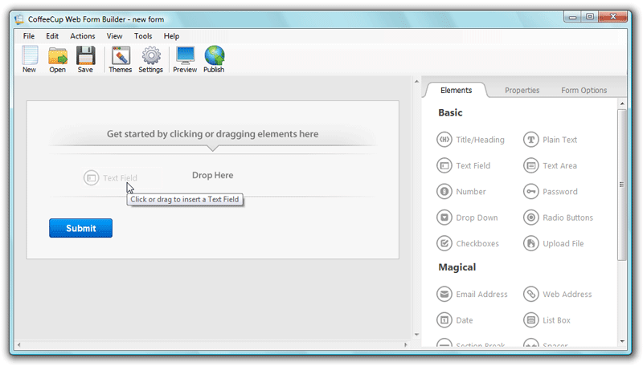Click the elements panel scrollbar thumb

[x=622, y=185]
